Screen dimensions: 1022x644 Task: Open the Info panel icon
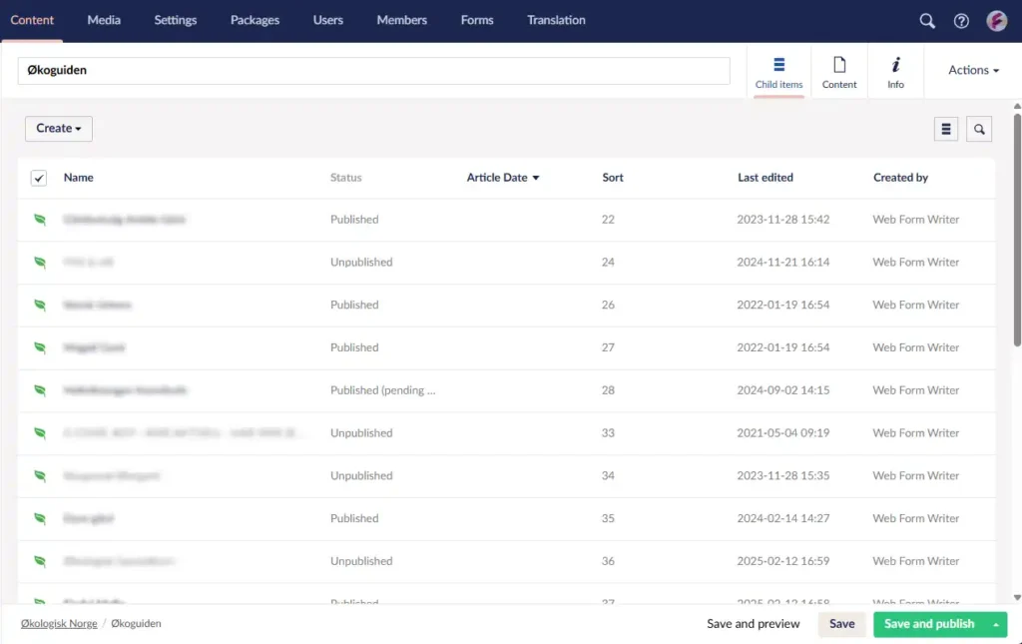pos(895,72)
